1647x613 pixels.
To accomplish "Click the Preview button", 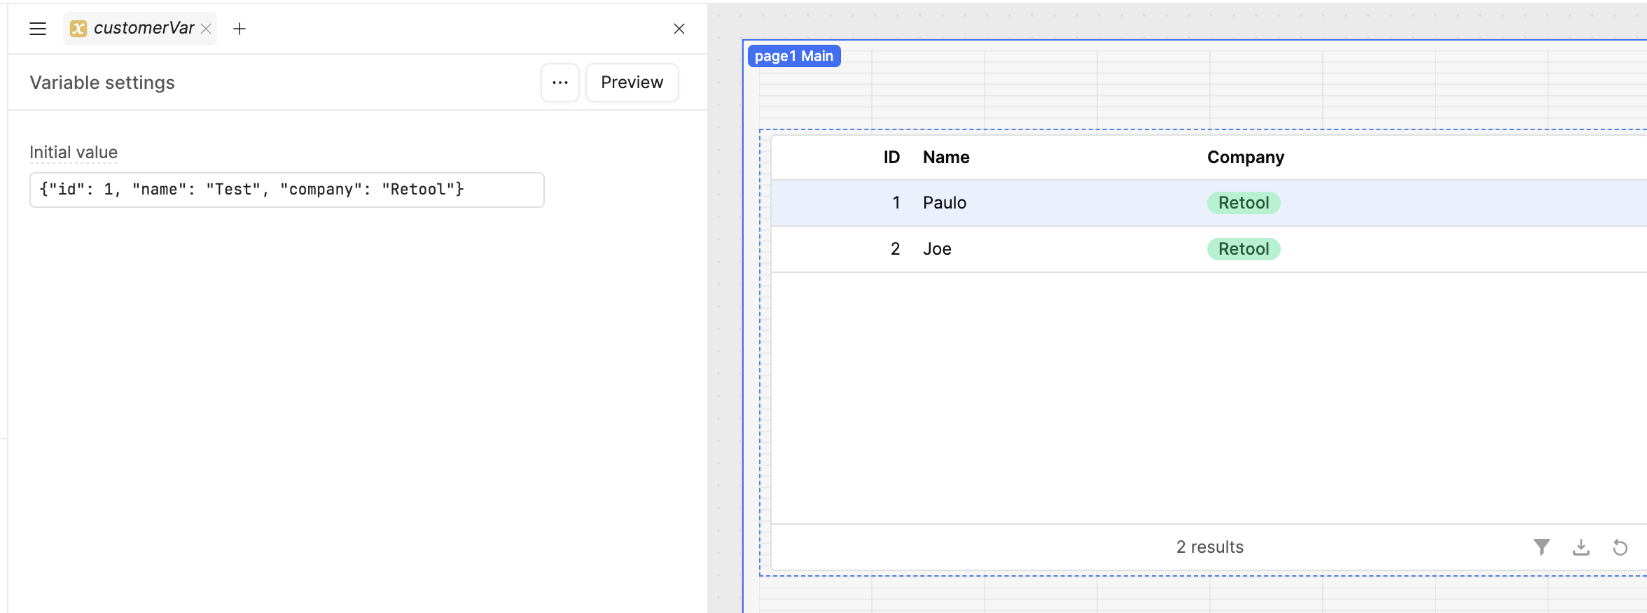I will click(x=632, y=83).
